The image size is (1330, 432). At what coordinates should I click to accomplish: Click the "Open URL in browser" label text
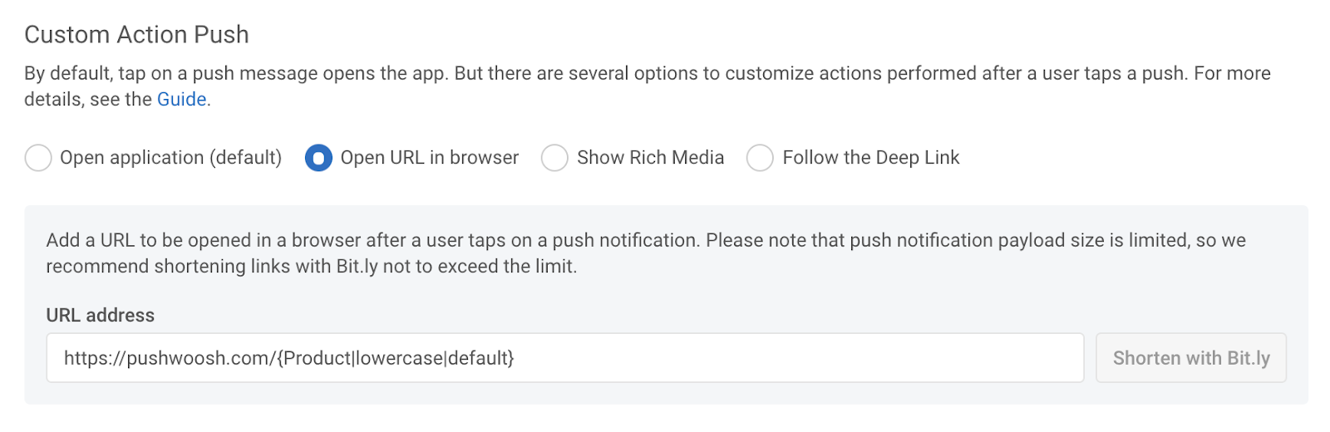tap(429, 158)
